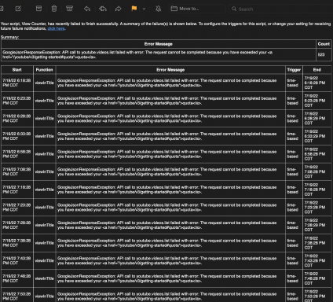The width and height of the screenshot is (333, 302).
Task: Select time-based trigger in 7:43:28 row
Action: pos(293,260)
